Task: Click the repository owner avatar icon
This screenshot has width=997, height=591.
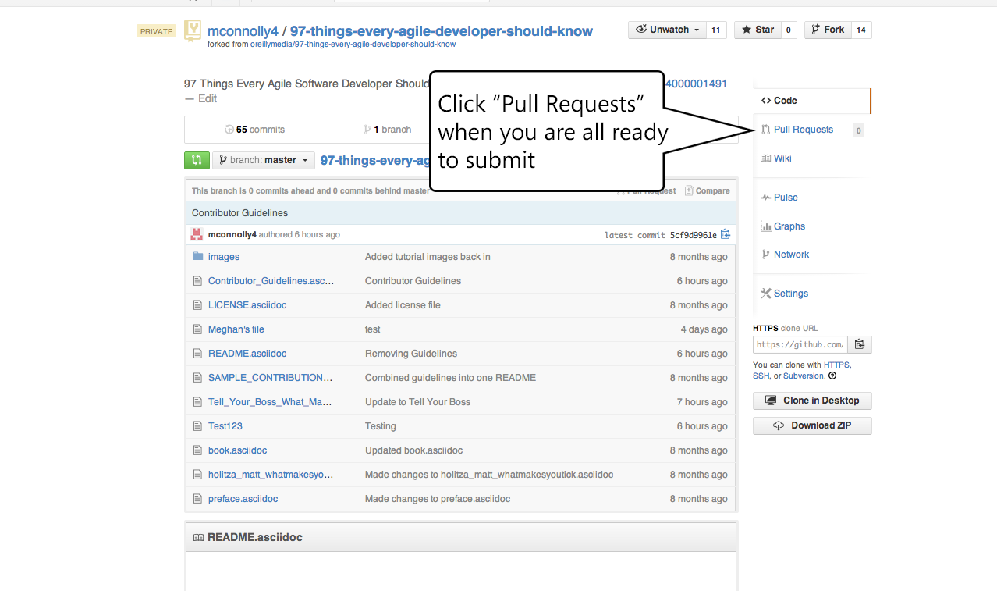Action: (192, 31)
